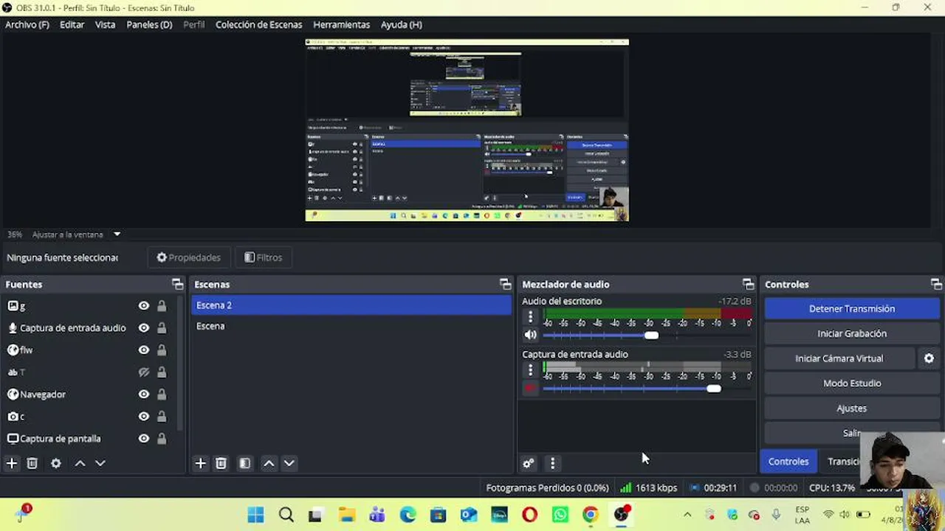Image resolution: width=945 pixels, height=531 pixels.
Task: Undock the Mezclador de audio panel
Action: pyautogui.click(x=749, y=284)
